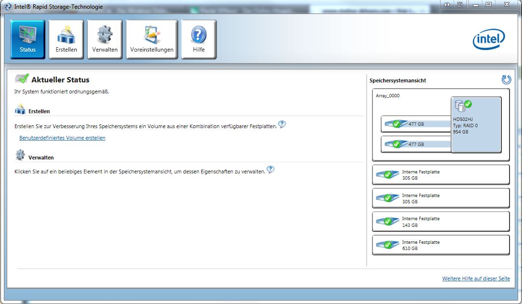Image resolution: width=522 pixels, height=304 pixels.
Task: Select first 477 GB array disk
Action: [416, 124]
